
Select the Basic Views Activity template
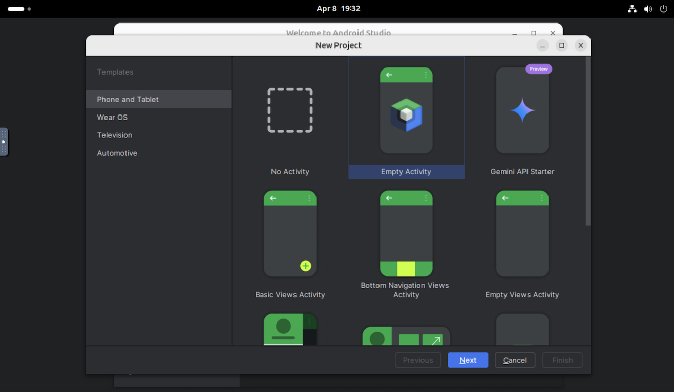tap(290, 234)
